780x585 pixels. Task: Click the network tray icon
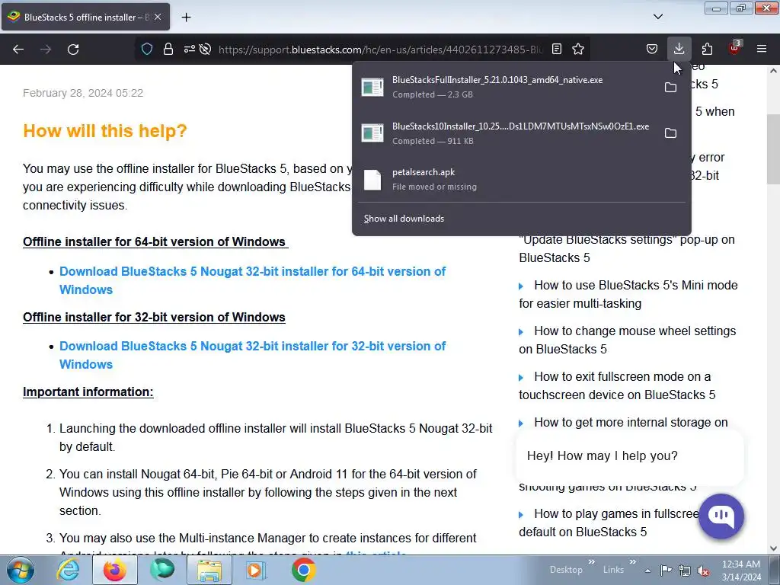click(685, 570)
